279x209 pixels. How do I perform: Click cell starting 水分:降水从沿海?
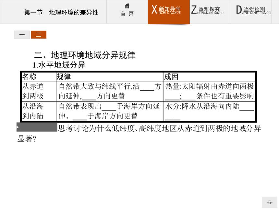pyautogui.click(x=210, y=111)
